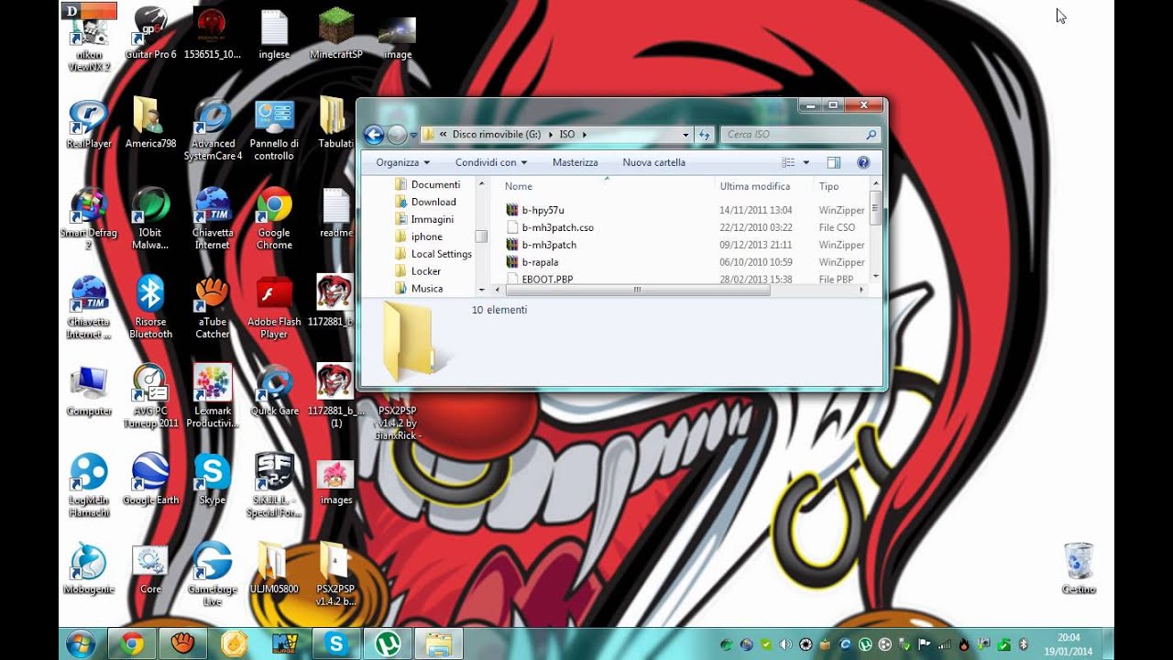The height and width of the screenshot is (660, 1173).
Task: Select the Advanced SystemCare 4 shortcut
Action: pyautogui.click(x=213, y=129)
